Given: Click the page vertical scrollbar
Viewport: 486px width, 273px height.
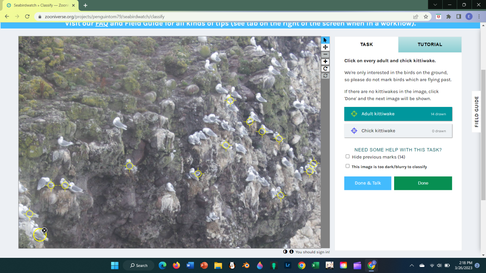Looking at the screenshot, I should 483,135.
